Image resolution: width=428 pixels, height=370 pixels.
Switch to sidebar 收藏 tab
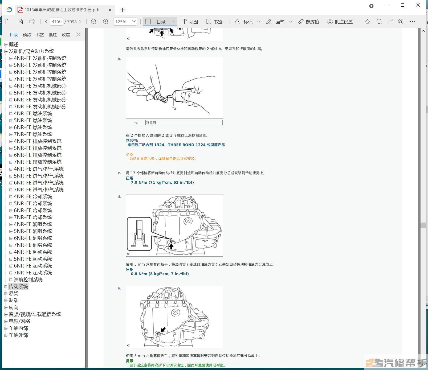(66, 35)
